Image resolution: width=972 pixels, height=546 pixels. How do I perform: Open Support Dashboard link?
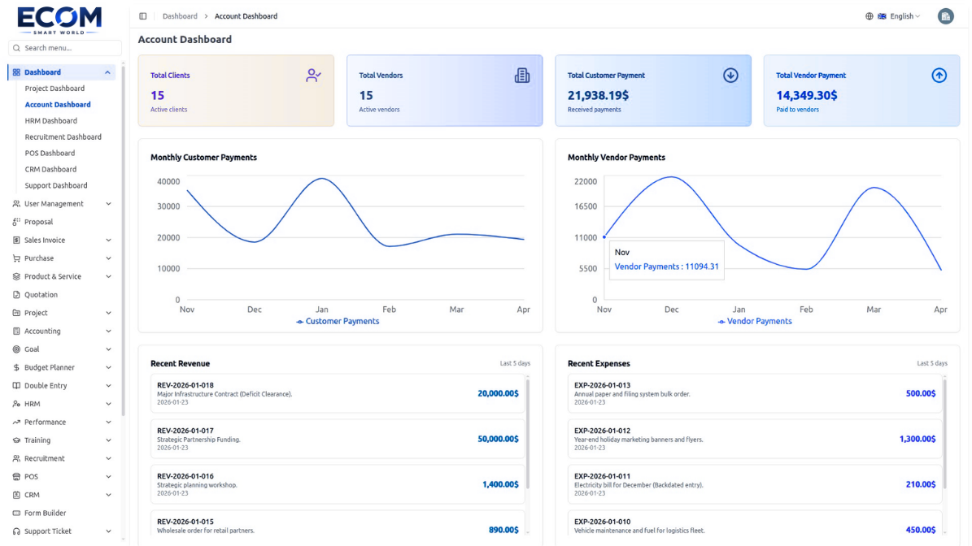(56, 185)
